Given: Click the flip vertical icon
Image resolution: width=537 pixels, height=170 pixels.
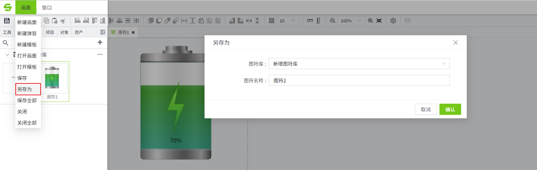Looking at the screenshot, I should 257,21.
